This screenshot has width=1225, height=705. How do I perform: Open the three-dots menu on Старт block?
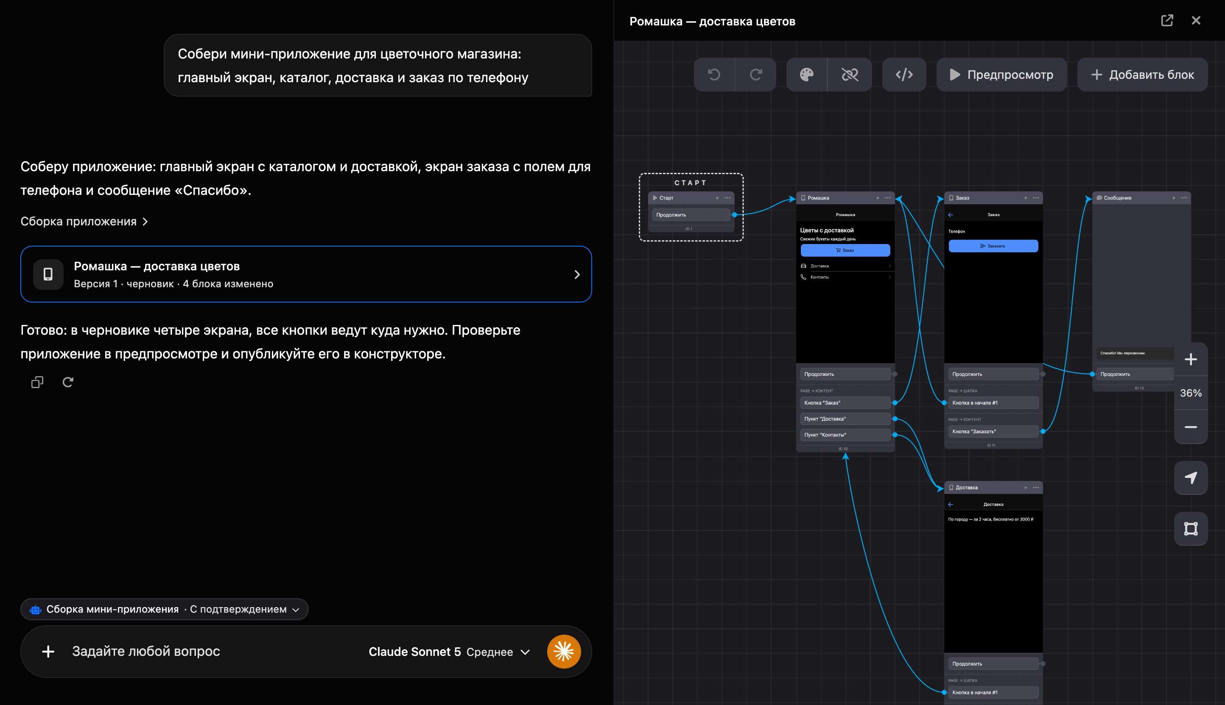coord(727,197)
